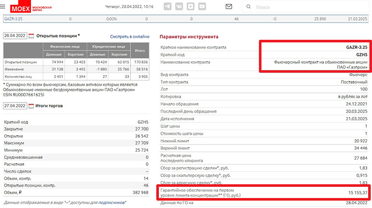The image size is (372, 208).
Task: Select scalping fee value 0,915
Action: tap(362, 175)
